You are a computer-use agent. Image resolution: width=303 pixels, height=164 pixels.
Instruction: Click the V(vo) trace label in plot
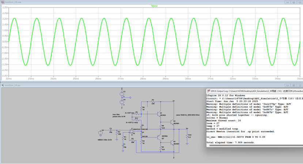point(154,6)
